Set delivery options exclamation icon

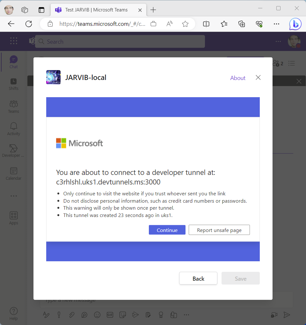(59, 315)
